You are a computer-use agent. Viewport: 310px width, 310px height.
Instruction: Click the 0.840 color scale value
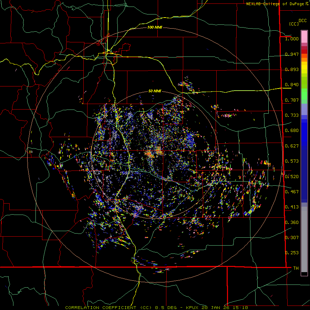[292, 85]
